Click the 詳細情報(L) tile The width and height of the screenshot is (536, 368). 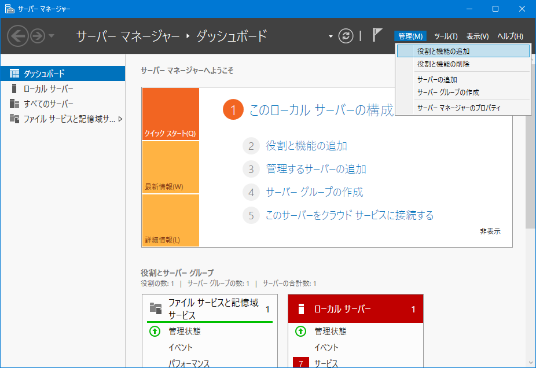(171, 220)
